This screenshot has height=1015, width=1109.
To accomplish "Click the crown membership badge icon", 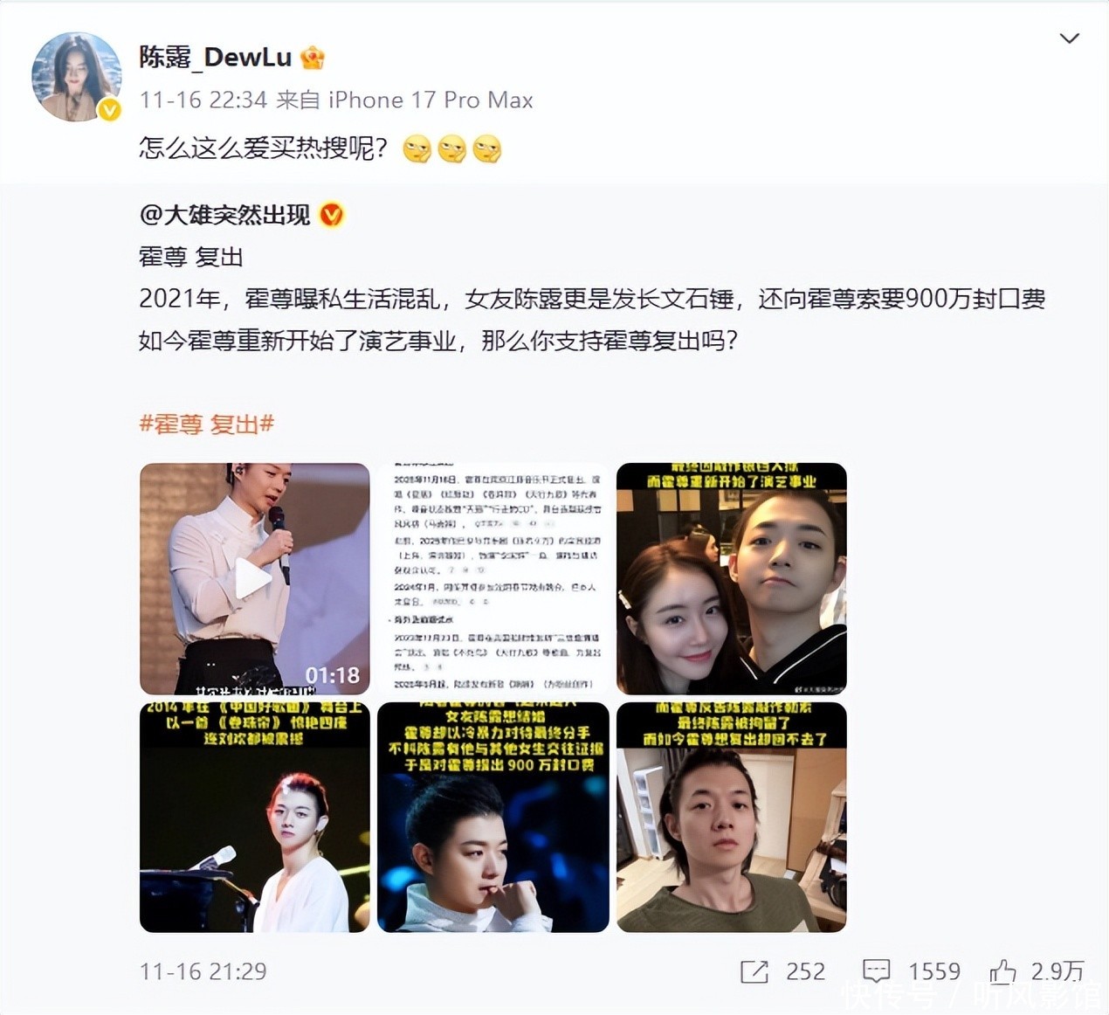I will [313, 58].
